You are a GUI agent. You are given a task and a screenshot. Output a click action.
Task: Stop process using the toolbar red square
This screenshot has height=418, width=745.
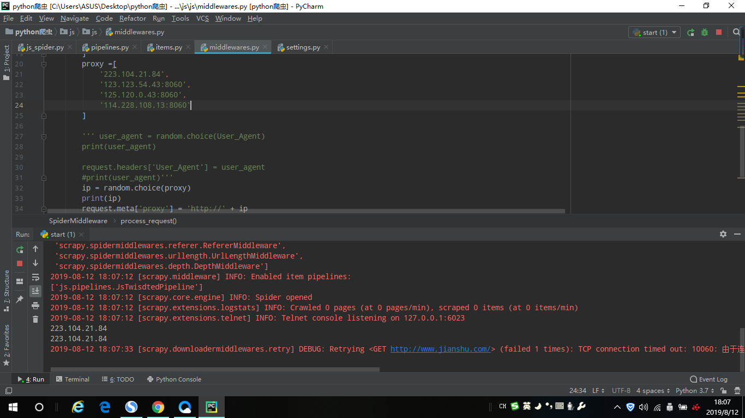719,32
